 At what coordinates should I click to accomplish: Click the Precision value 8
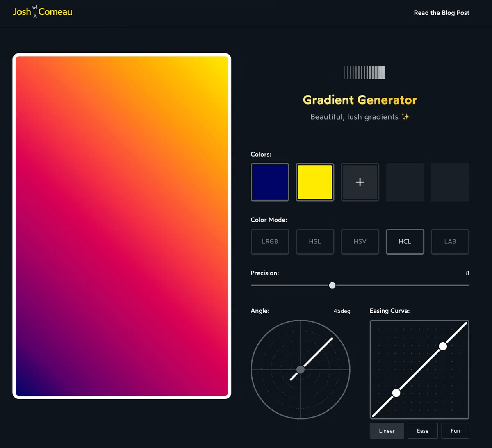point(467,273)
